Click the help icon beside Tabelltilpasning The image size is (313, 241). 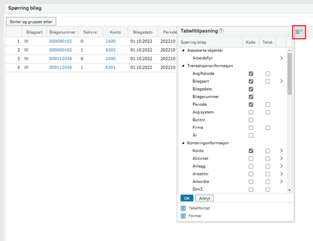click(x=221, y=31)
